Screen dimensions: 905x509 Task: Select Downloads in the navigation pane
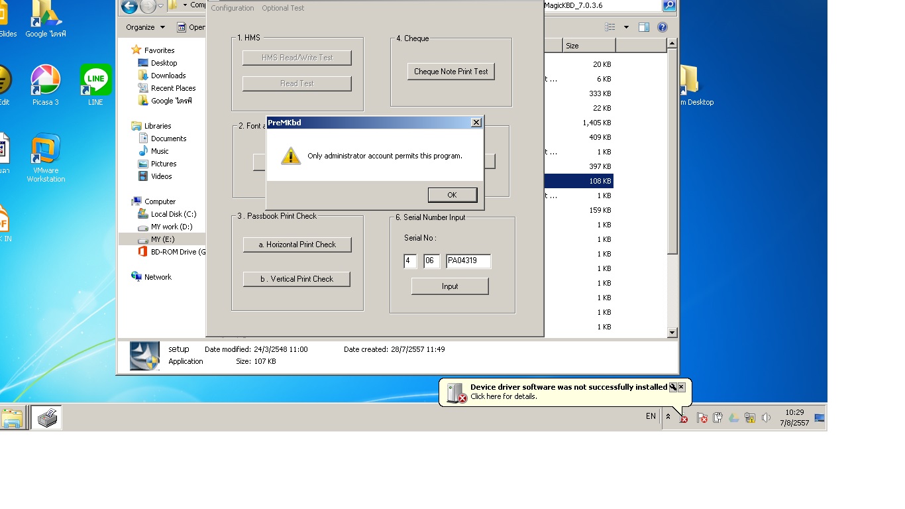coord(168,76)
